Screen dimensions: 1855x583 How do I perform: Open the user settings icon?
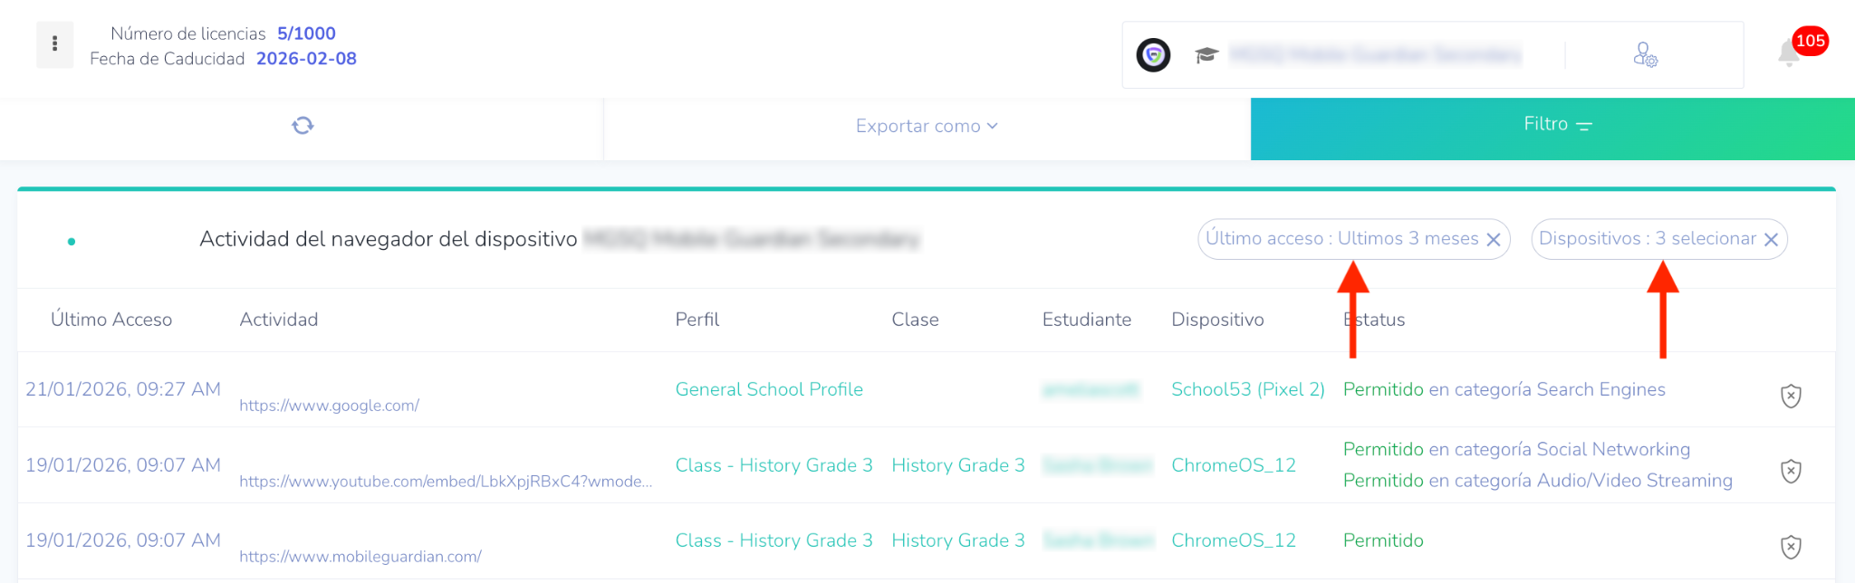click(x=1645, y=55)
